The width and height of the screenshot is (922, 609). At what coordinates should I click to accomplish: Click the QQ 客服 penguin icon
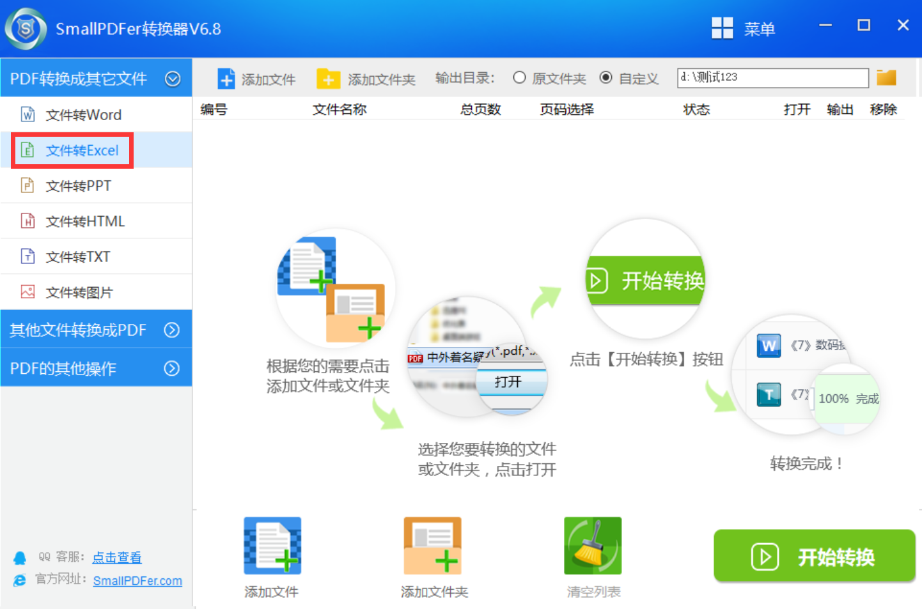[x=20, y=558]
